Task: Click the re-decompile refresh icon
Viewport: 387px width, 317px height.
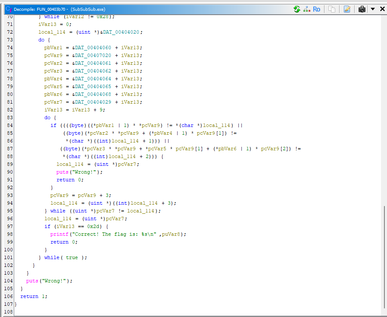Action: tap(296, 9)
